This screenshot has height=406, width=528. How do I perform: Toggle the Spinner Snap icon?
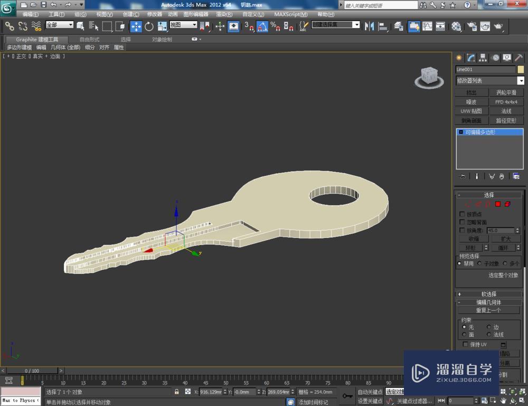pos(288,26)
